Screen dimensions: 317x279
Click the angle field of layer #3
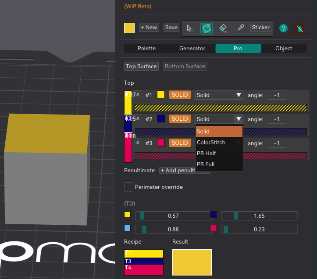pos(277,143)
